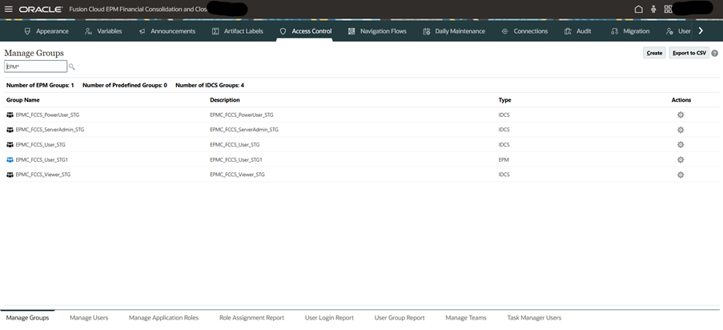This screenshot has width=723, height=330.
Task: Open actions gear for EPMC_FCCS_Viewer_STG
Action: click(x=680, y=175)
